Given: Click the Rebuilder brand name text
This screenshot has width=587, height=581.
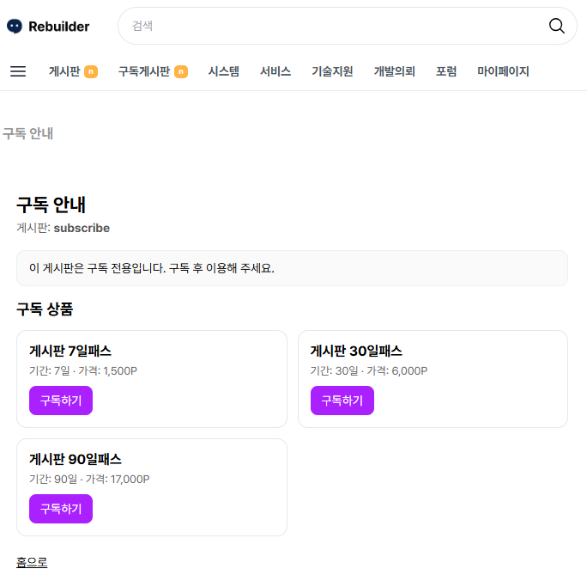Looking at the screenshot, I should pos(58,27).
